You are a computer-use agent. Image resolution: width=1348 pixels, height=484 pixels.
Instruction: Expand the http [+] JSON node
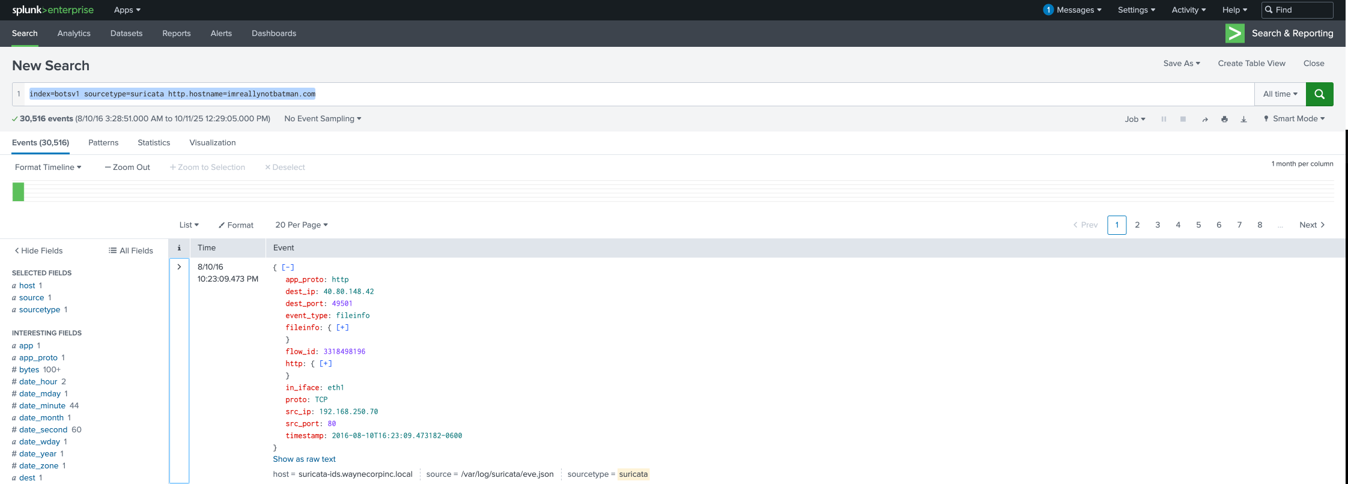326,364
